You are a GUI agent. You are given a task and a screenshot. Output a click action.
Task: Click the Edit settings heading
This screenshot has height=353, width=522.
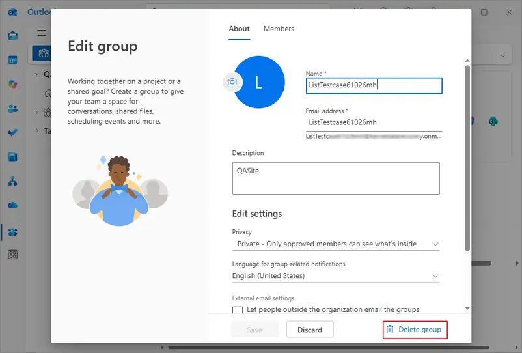[257, 214]
